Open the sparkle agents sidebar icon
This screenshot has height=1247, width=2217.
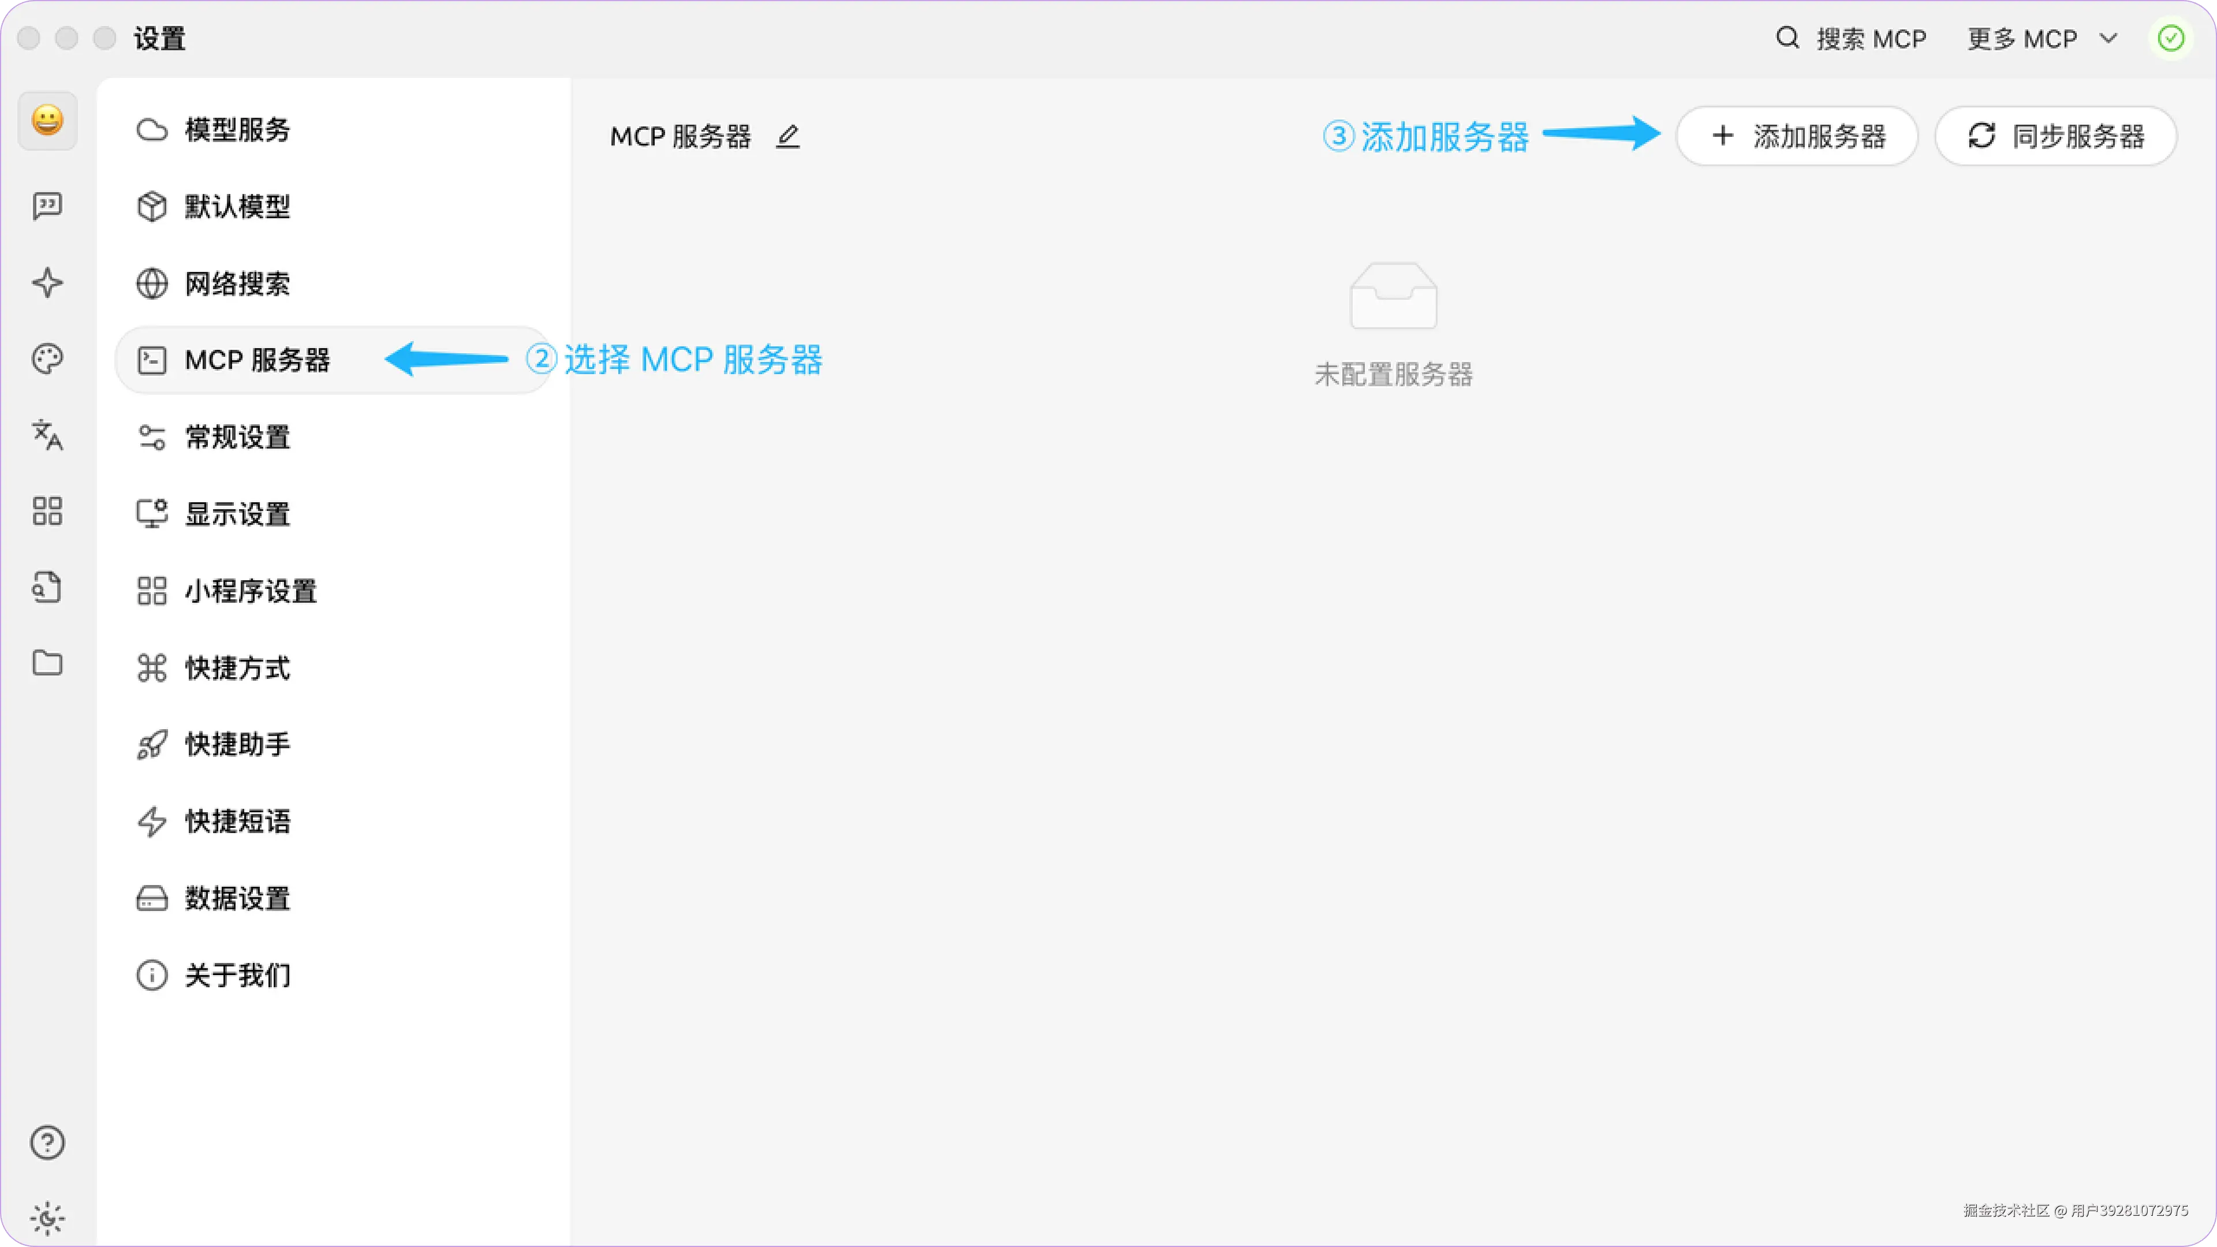[x=47, y=282]
